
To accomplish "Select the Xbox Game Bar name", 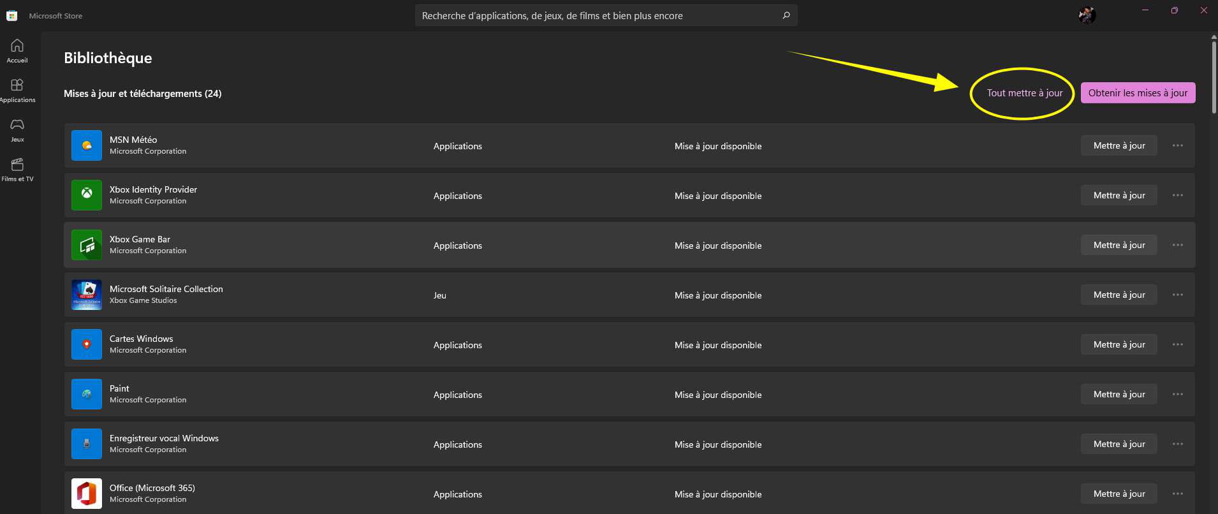I will (x=140, y=239).
